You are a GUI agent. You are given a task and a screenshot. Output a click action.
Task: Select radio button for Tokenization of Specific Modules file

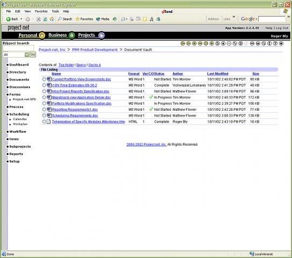44,121
